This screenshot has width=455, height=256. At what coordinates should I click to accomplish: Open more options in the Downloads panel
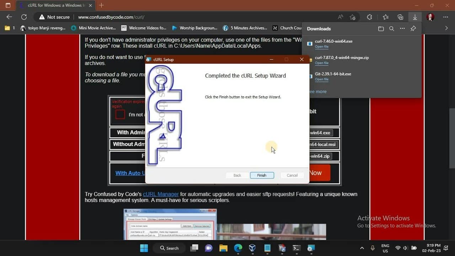coord(403,28)
